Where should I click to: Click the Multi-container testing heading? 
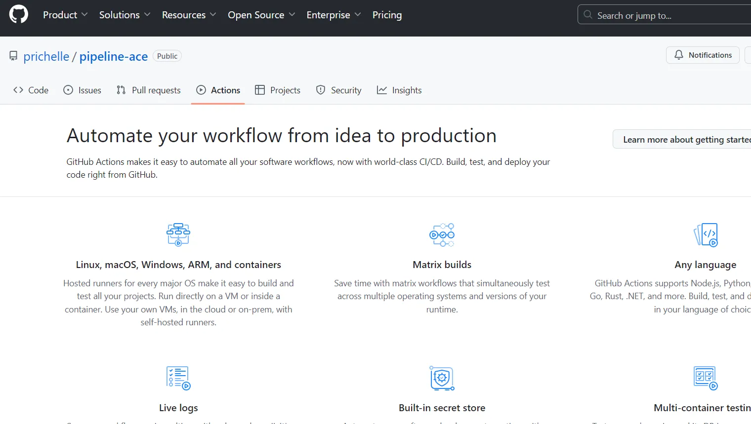[702, 408]
